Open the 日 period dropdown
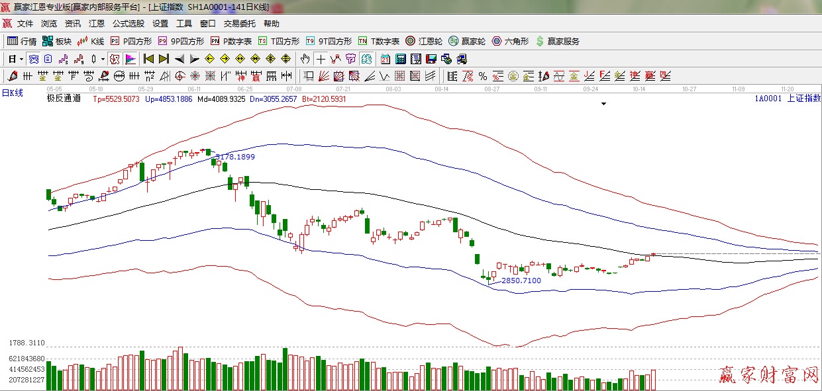This screenshot has width=822, height=391. [15, 59]
